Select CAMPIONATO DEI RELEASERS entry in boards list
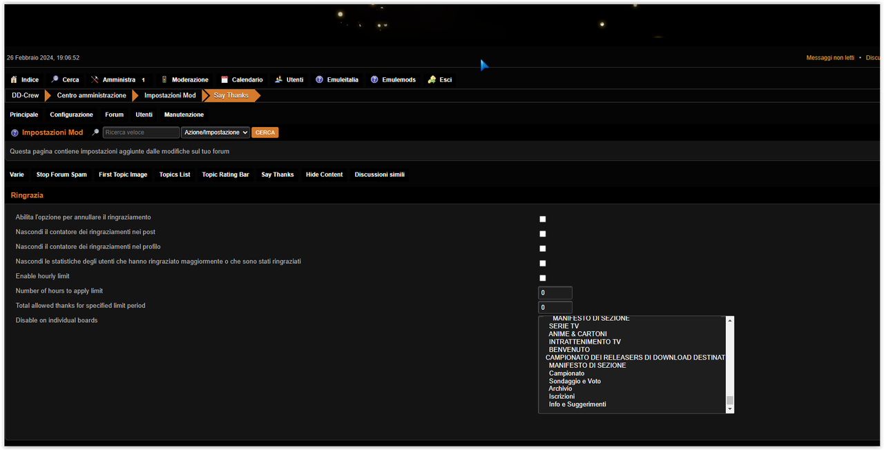 tap(635, 358)
